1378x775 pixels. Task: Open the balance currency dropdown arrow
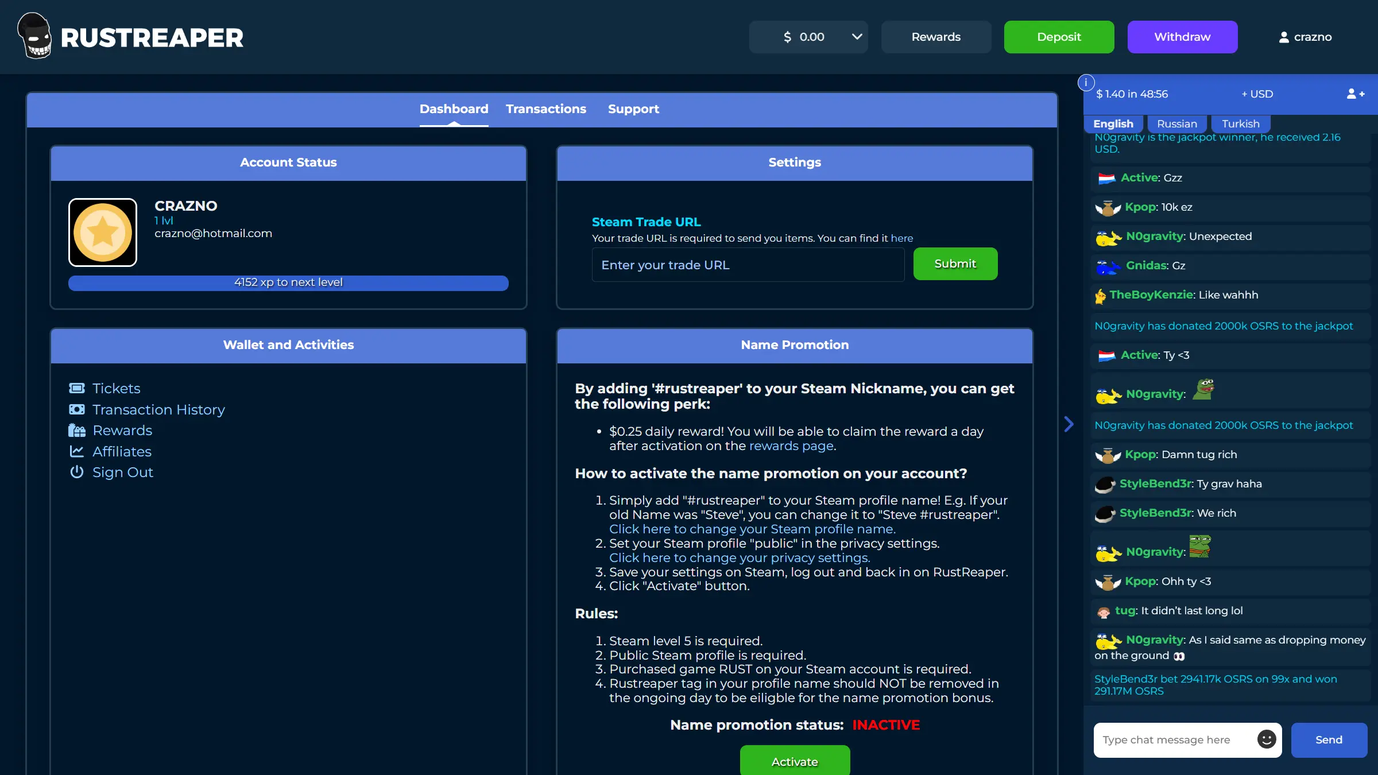click(x=857, y=37)
